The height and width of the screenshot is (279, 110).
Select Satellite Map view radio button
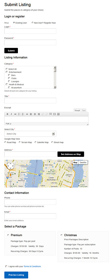click(x=35, y=142)
